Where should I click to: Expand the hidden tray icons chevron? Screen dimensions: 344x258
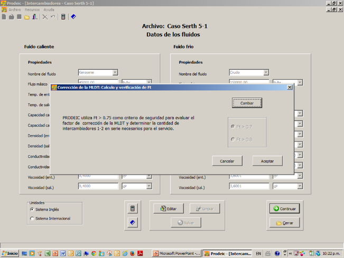tap(290, 253)
